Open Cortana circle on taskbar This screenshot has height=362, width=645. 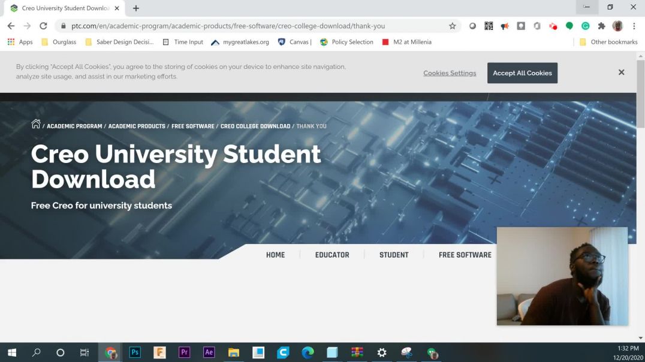tap(60, 352)
